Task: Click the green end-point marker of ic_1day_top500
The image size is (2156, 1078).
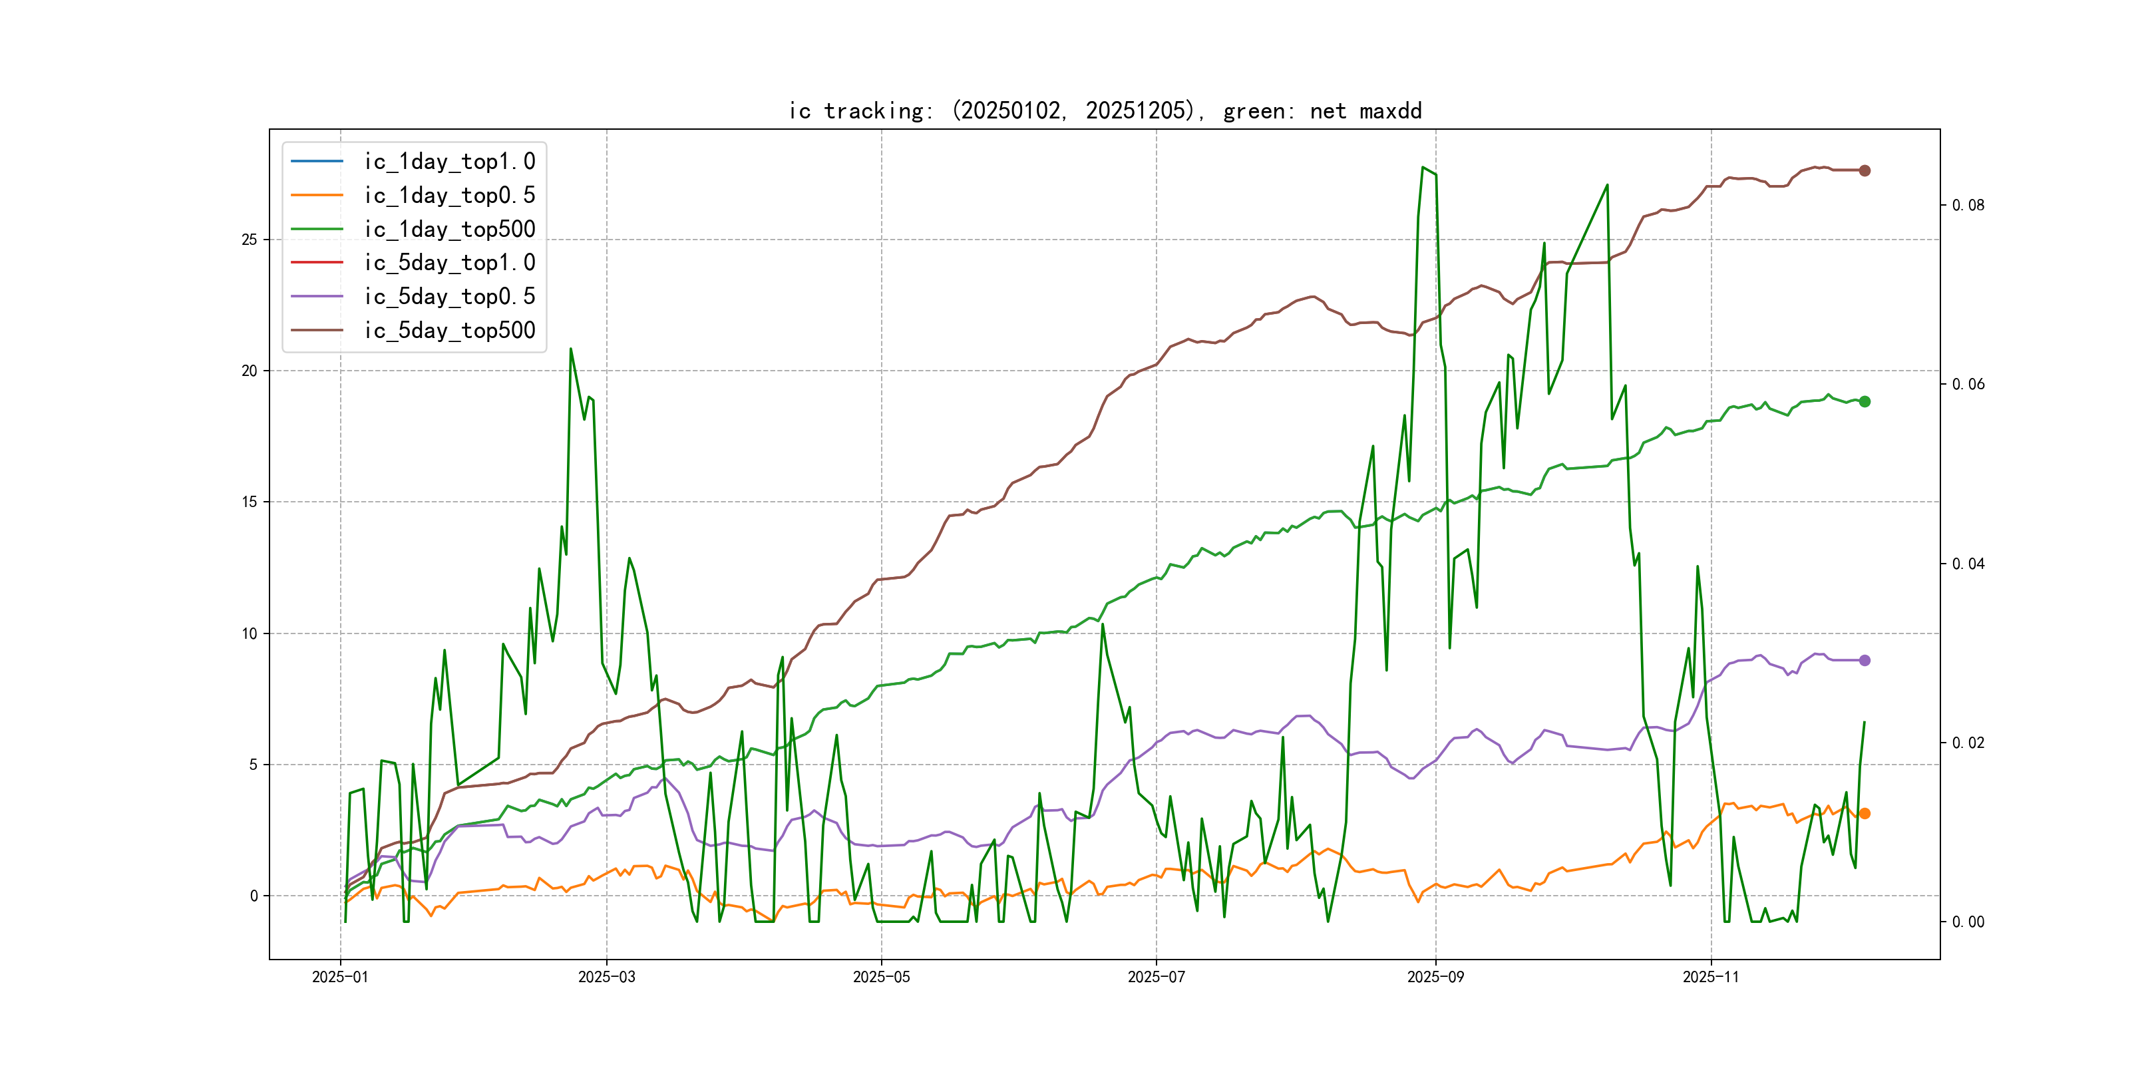Action: click(1865, 402)
